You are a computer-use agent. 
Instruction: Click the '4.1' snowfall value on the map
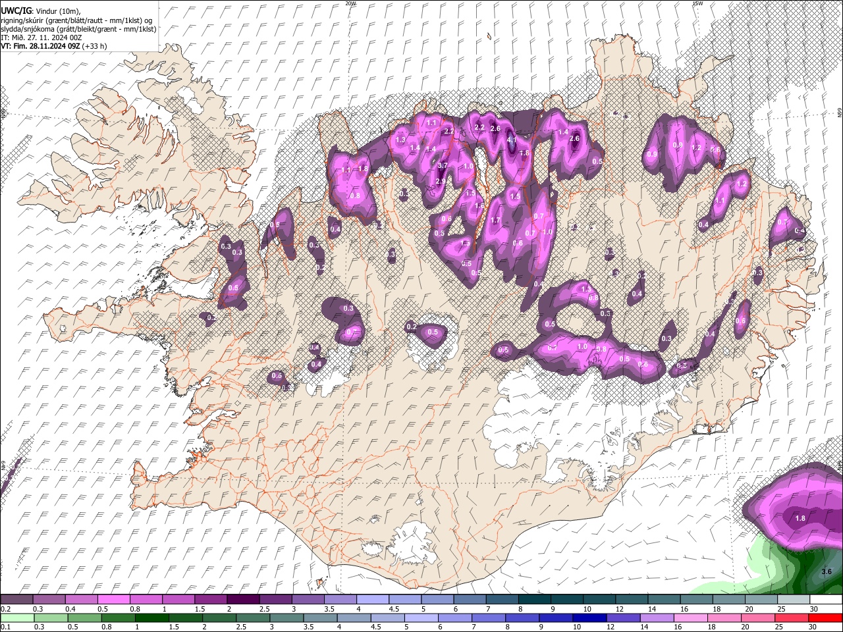pyautogui.click(x=512, y=140)
